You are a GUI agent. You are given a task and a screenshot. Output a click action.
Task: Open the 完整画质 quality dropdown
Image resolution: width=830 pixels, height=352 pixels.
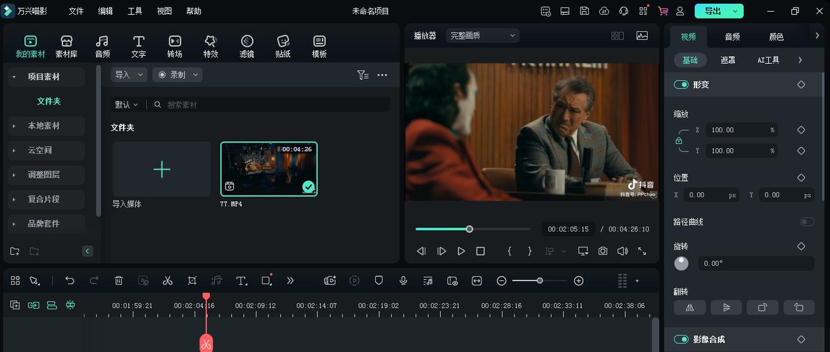pyautogui.click(x=483, y=35)
